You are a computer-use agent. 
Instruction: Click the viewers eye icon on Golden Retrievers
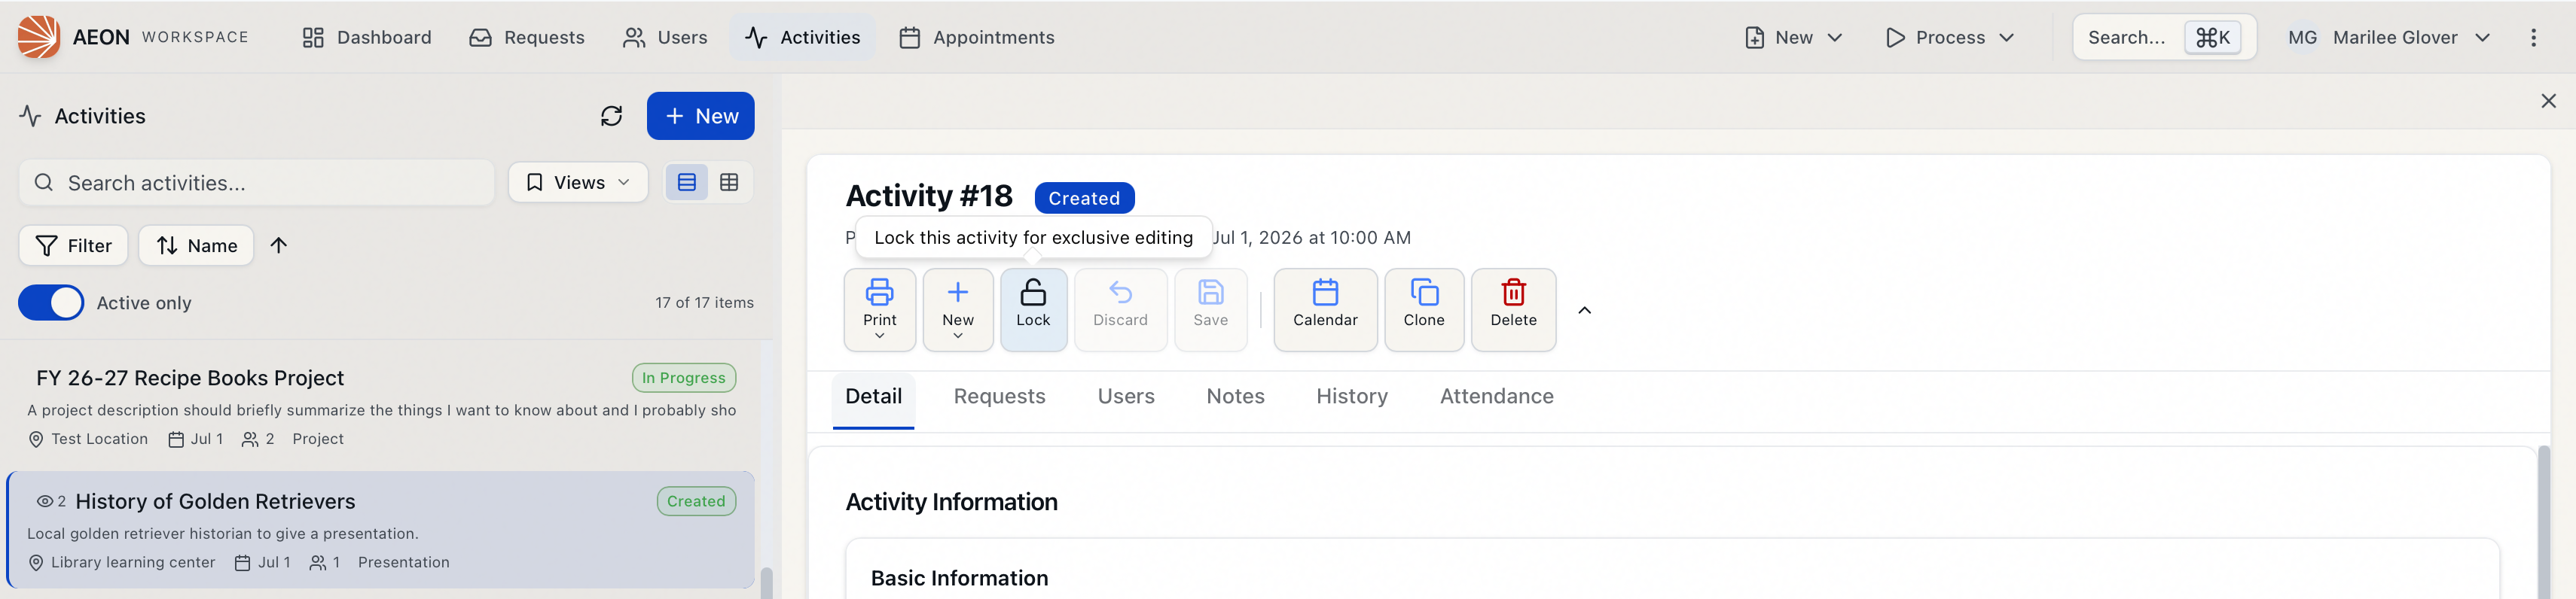[x=45, y=502]
